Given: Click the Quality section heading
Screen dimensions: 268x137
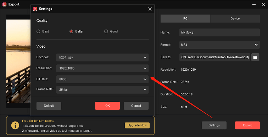Looking at the screenshot, I should click(x=42, y=21).
